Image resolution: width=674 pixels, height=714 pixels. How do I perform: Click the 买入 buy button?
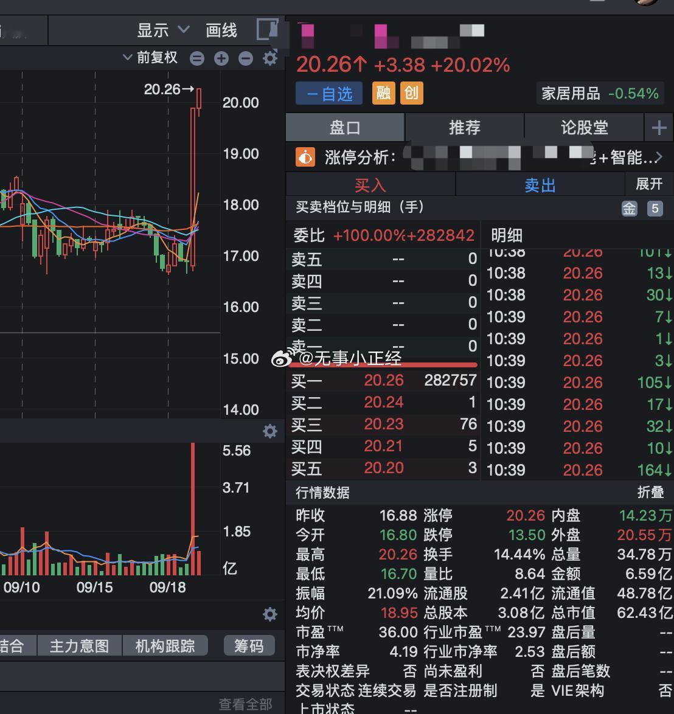coord(370,185)
